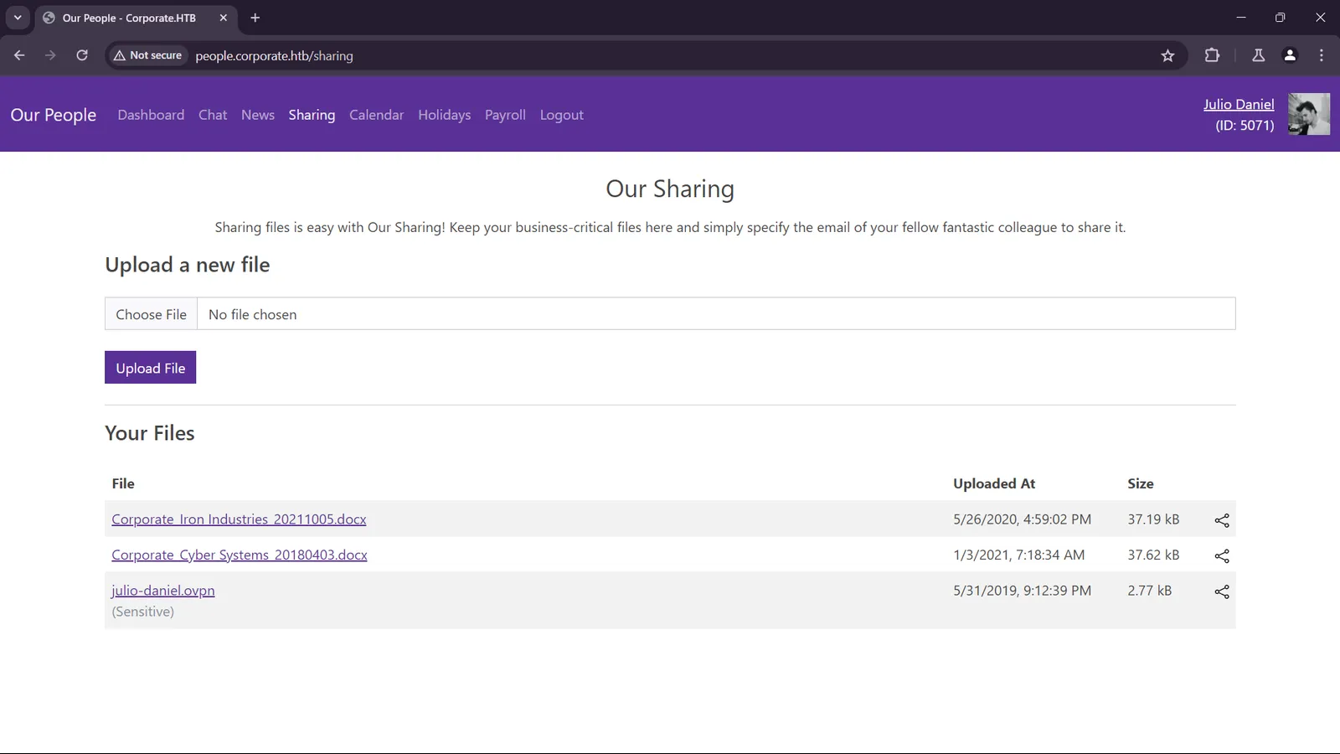
Task: Share the Corporate_Cyber Systems docx file
Action: 1222,555
